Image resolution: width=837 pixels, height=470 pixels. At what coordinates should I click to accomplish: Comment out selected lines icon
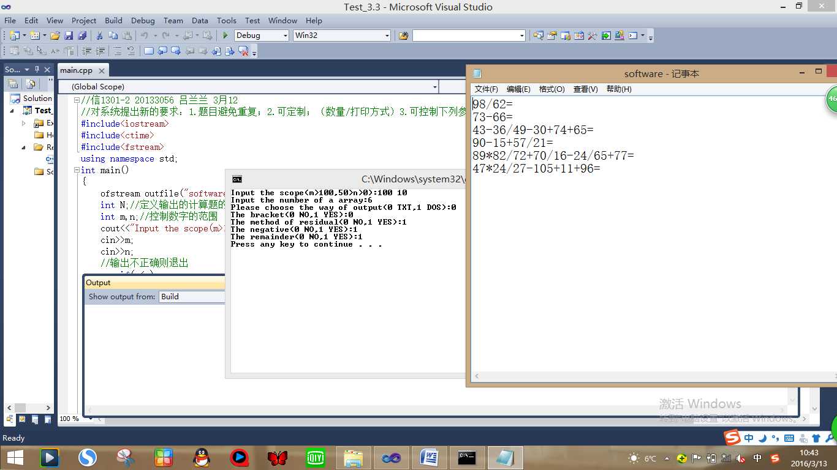coord(118,51)
